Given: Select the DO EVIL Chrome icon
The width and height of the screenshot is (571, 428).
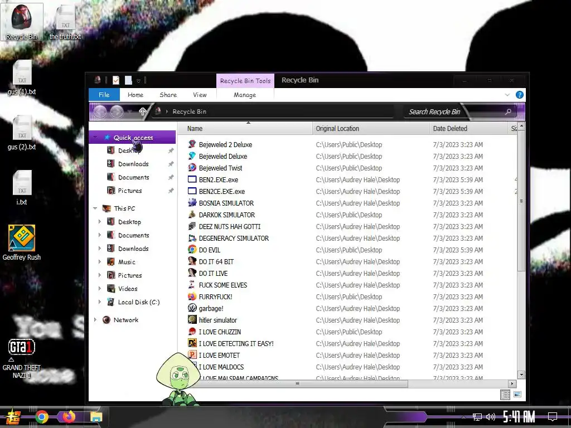Looking at the screenshot, I should 192,250.
